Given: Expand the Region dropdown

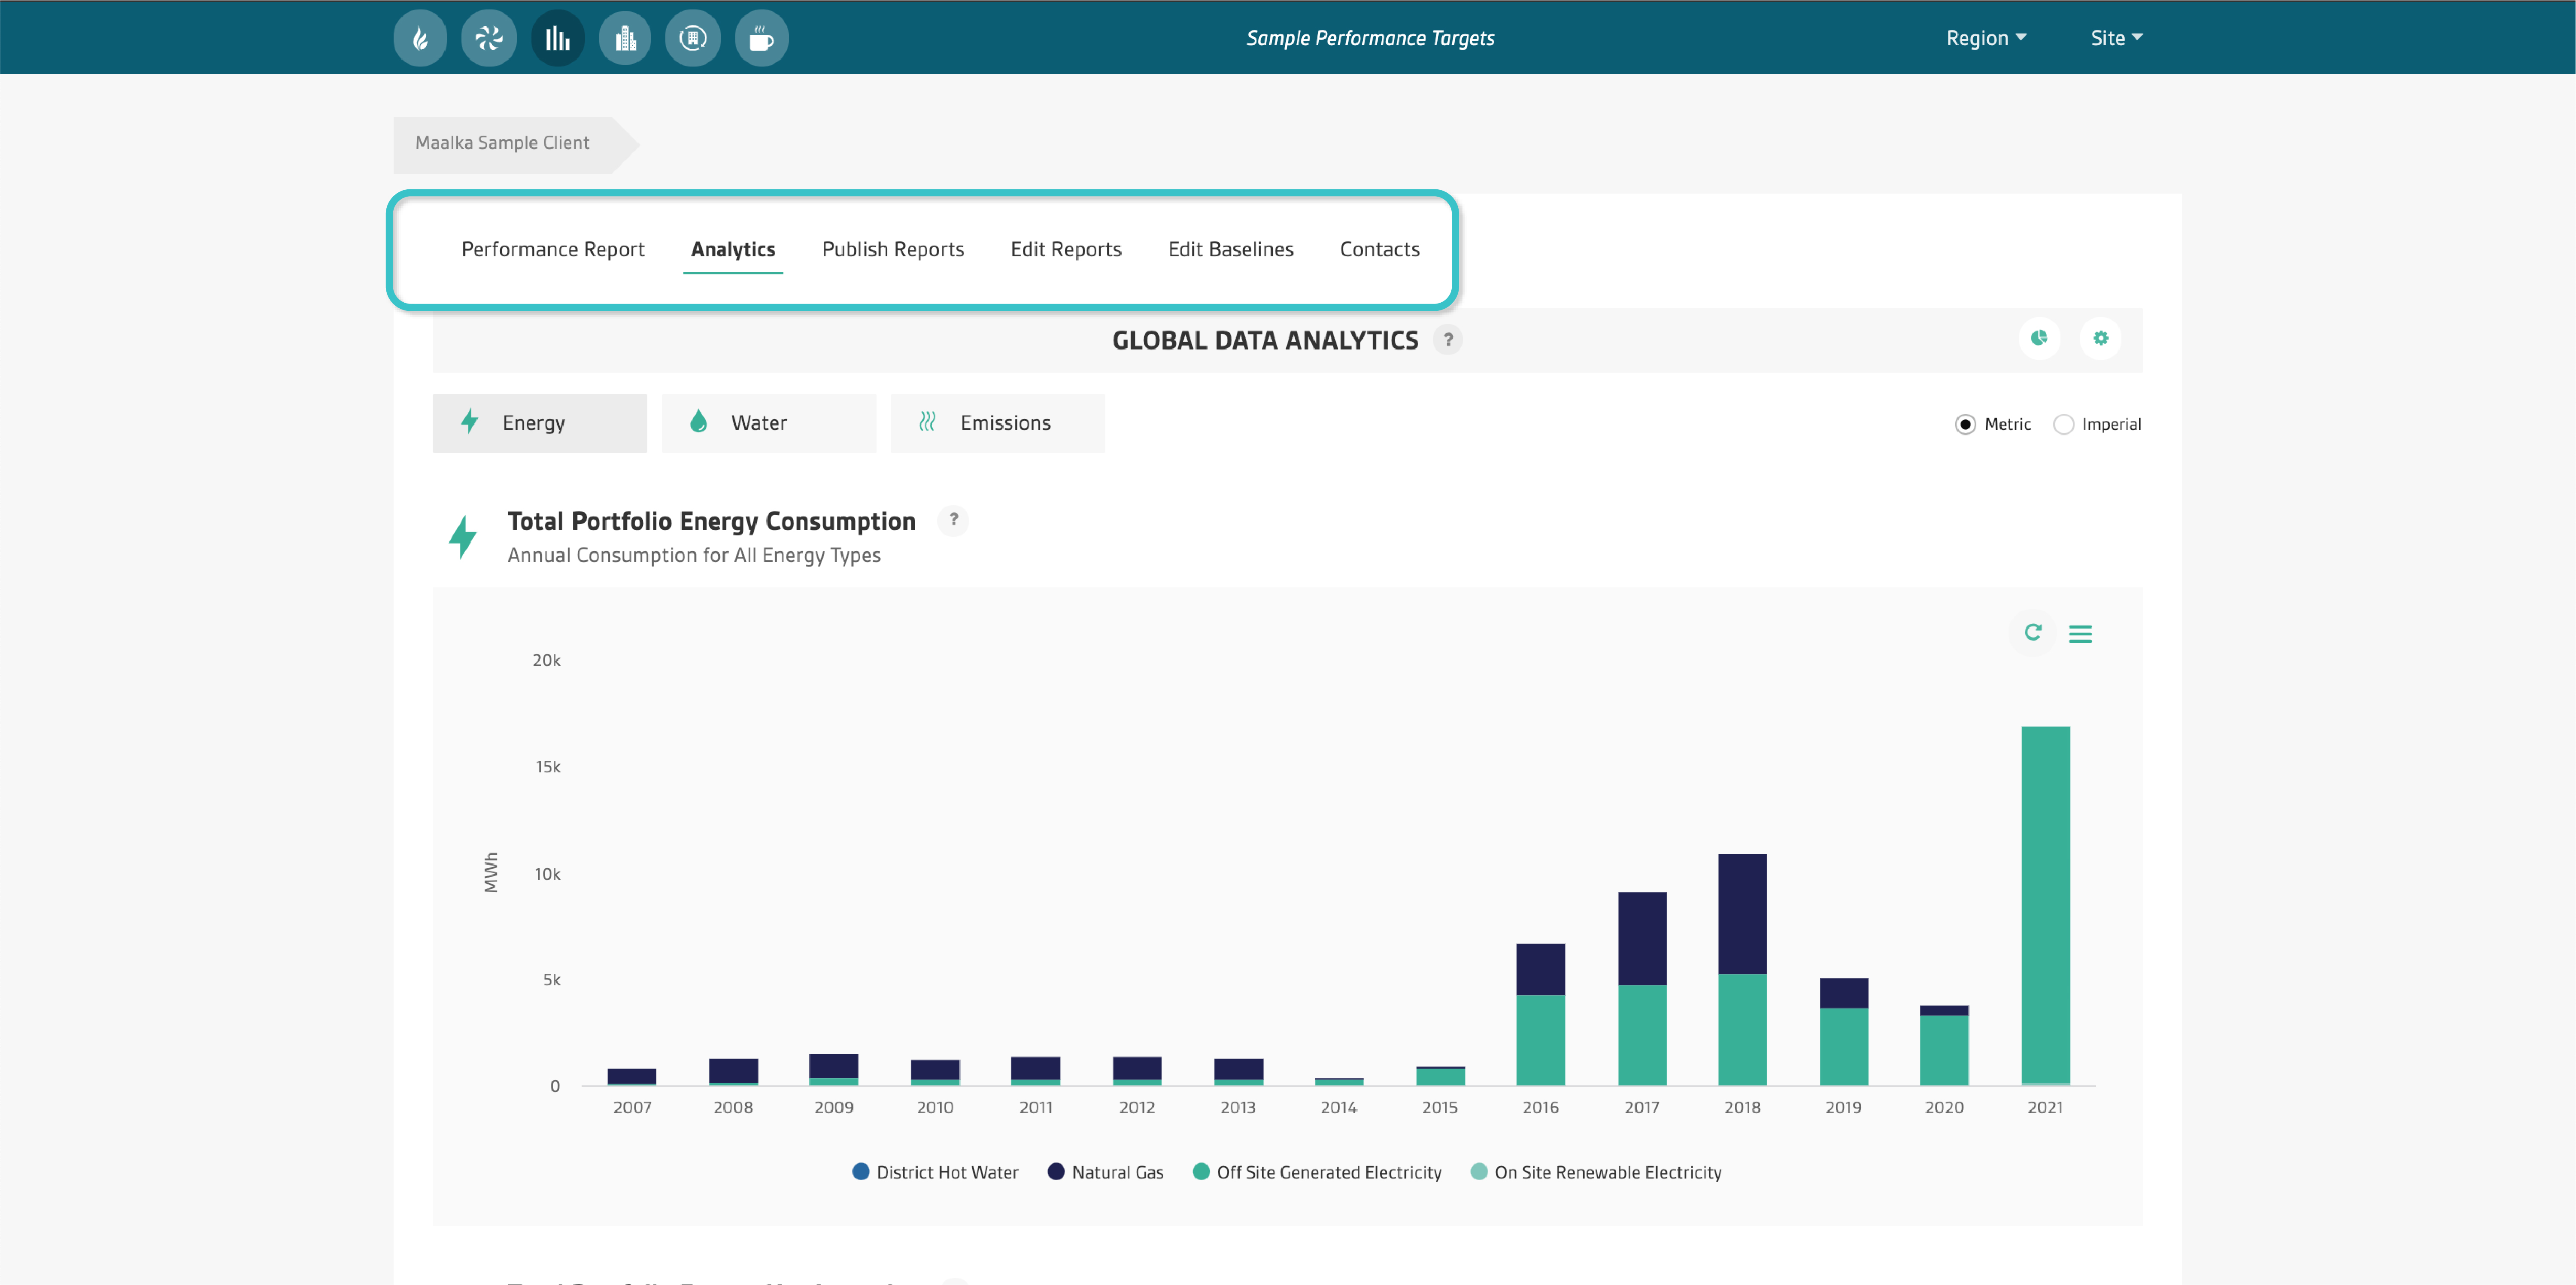Looking at the screenshot, I should point(1986,38).
